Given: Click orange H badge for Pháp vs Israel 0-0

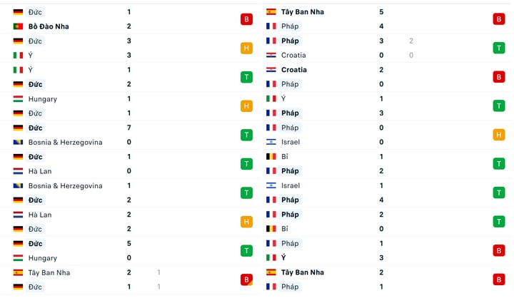Looking at the screenshot, I should (499, 135).
